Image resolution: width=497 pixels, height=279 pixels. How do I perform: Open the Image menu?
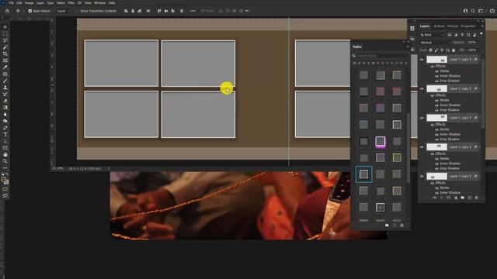click(30, 3)
